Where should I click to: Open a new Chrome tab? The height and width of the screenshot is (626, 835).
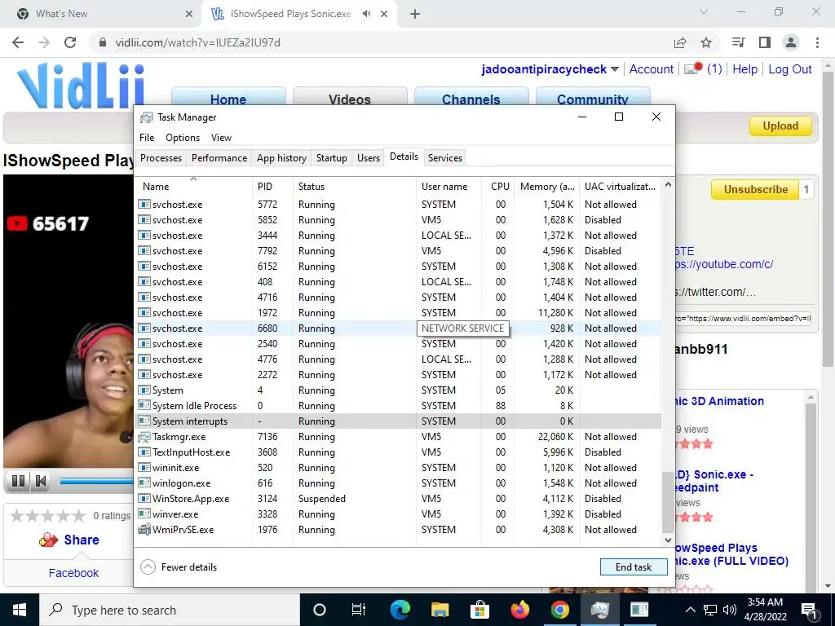point(415,14)
